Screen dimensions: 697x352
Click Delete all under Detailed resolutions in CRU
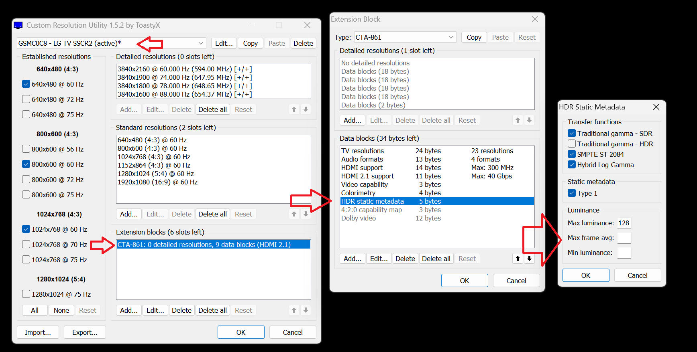click(x=212, y=109)
